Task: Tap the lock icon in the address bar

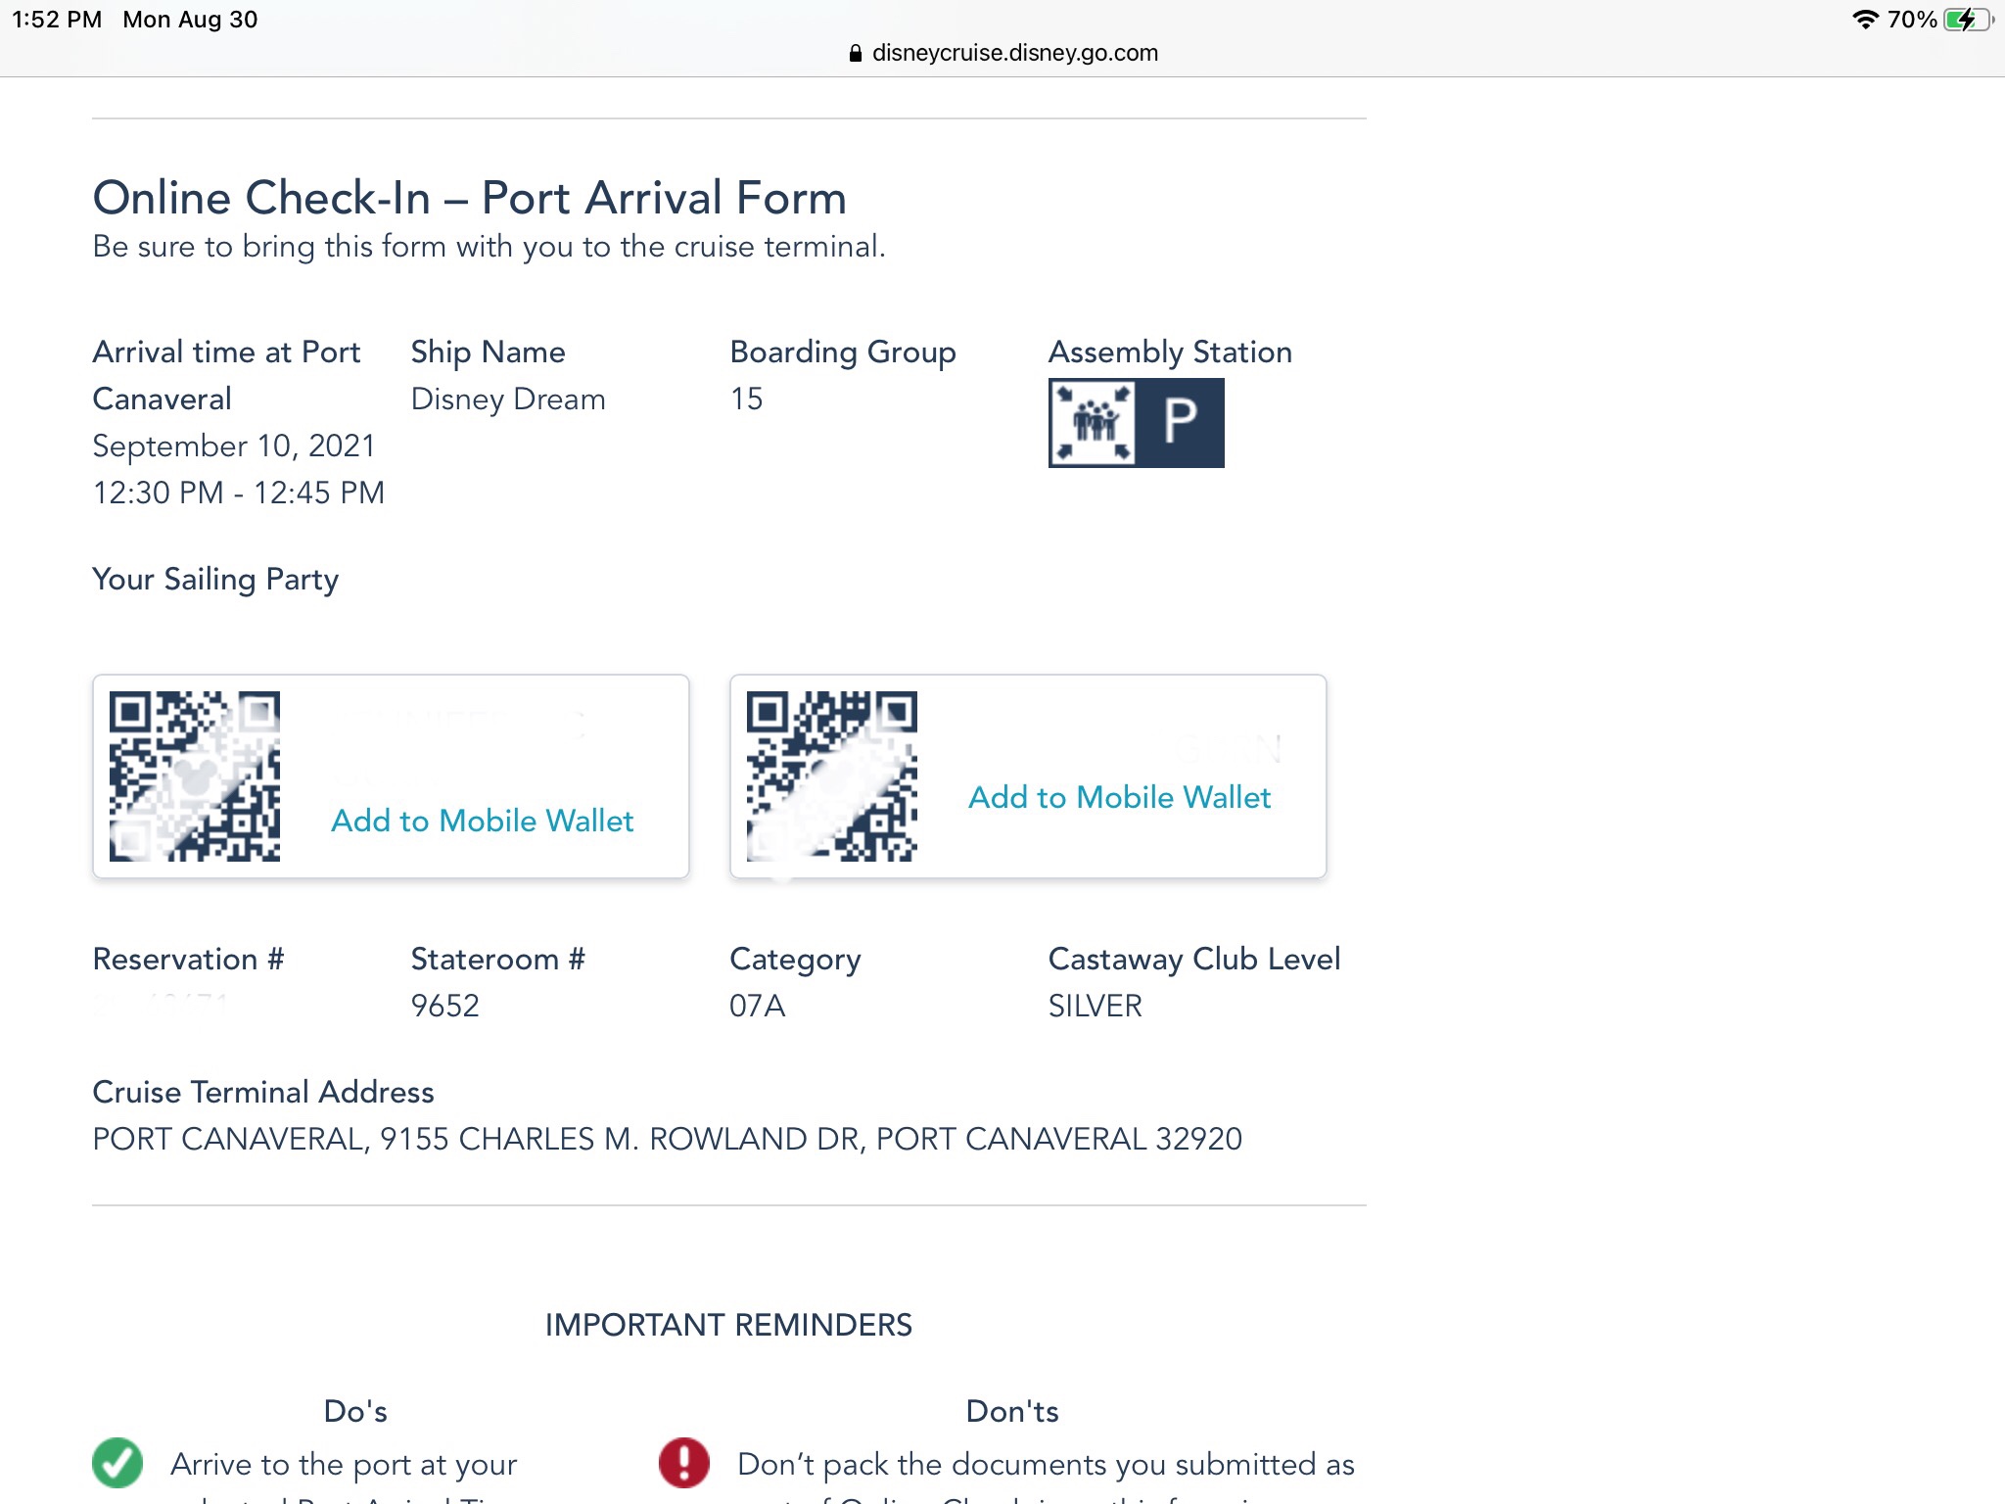Action: [855, 54]
